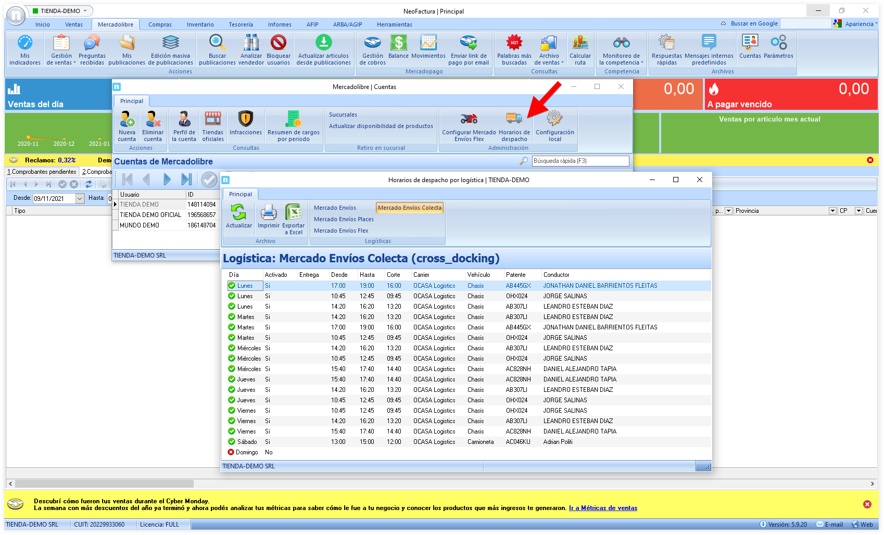The image size is (884, 535).
Task: Click the Calcular ruta map icon
Action: (580, 43)
